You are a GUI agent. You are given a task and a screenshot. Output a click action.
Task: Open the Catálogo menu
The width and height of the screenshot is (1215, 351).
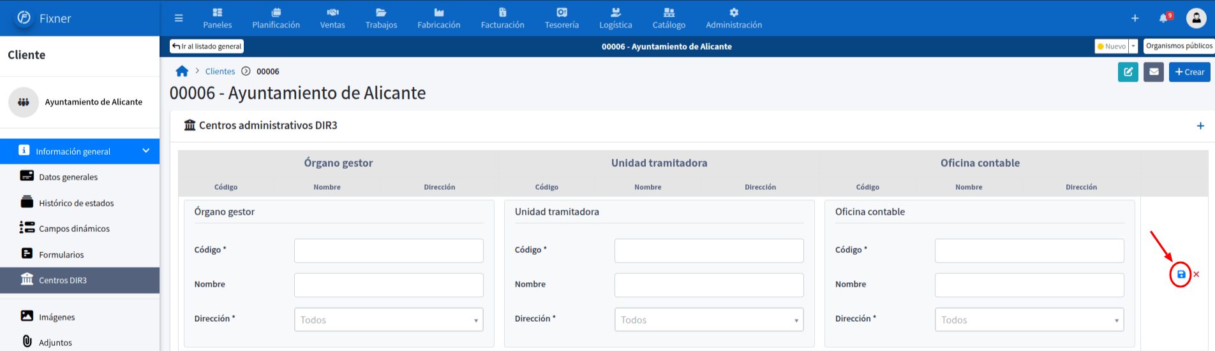[x=669, y=18]
